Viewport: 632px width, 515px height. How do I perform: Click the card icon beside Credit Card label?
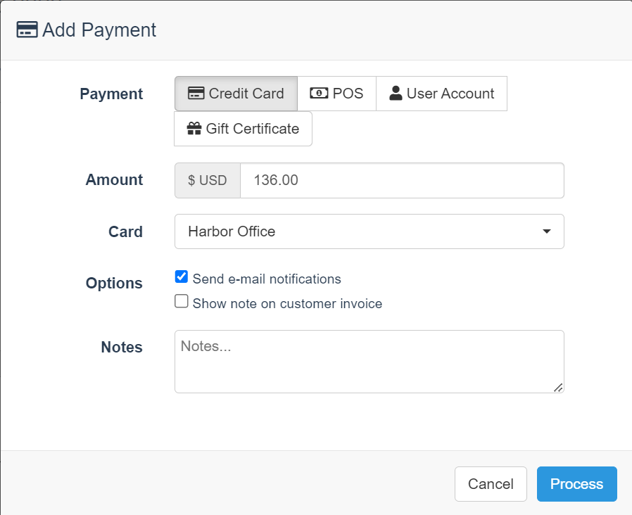coord(194,93)
